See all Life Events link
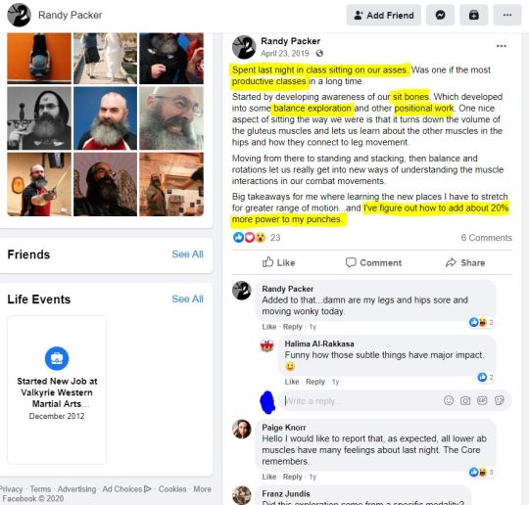Image resolution: width=529 pixels, height=505 pixels. click(x=187, y=299)
